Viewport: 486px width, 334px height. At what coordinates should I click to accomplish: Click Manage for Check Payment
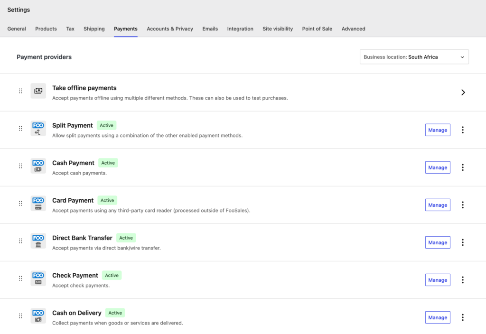[438, 280]
